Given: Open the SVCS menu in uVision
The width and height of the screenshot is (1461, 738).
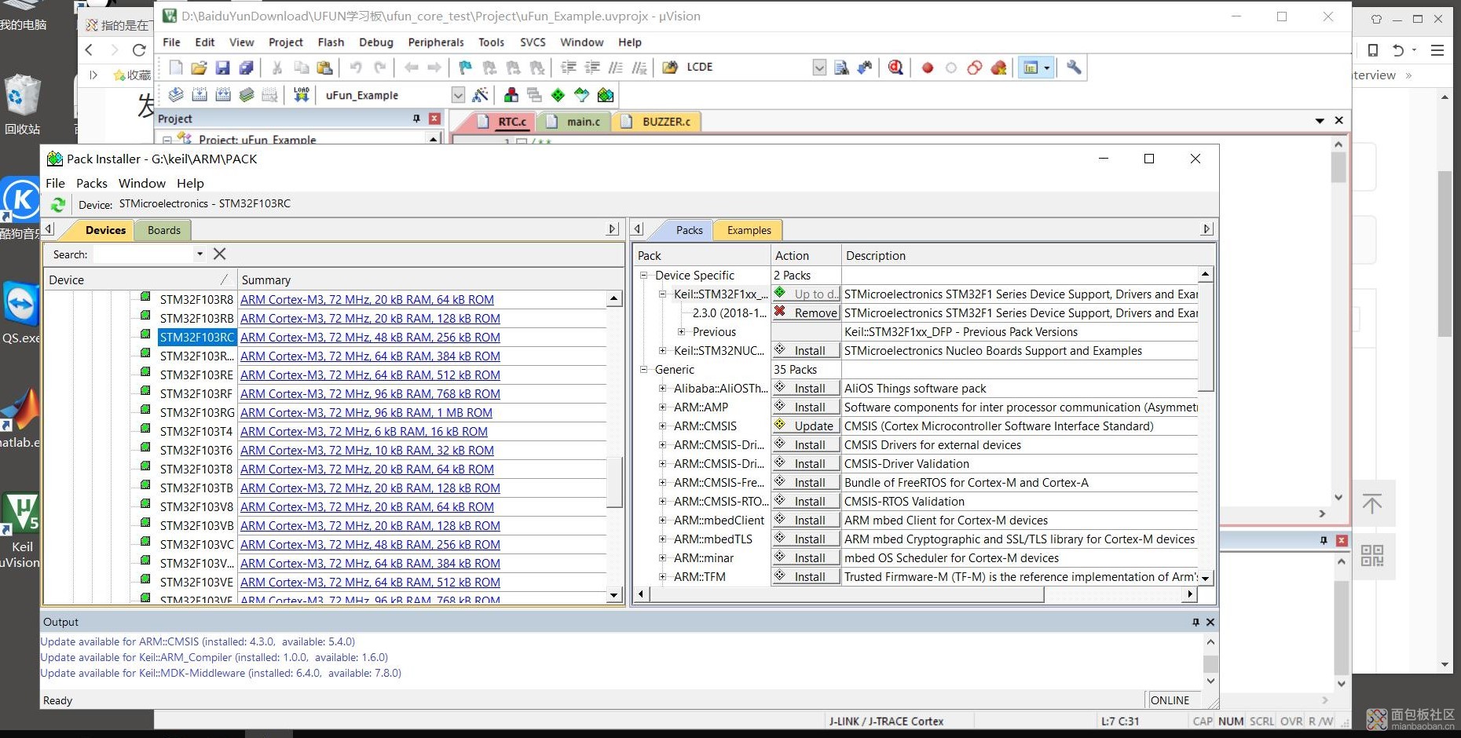Looking at the screenshot, I should coord(533,42).
